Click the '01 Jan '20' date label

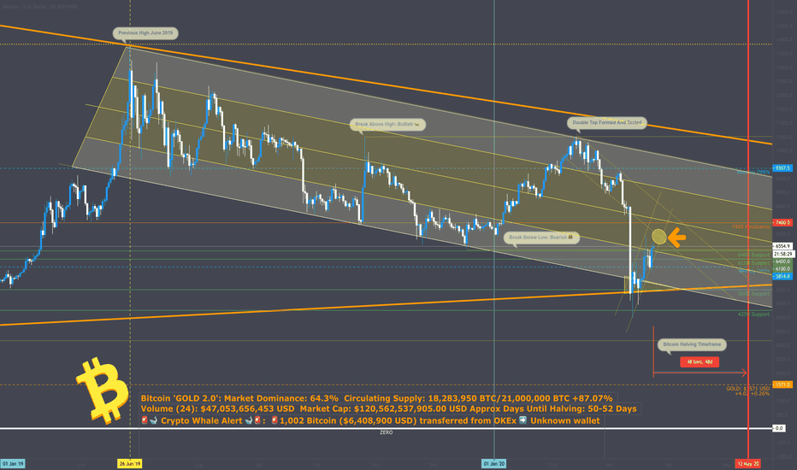point(494,464)
